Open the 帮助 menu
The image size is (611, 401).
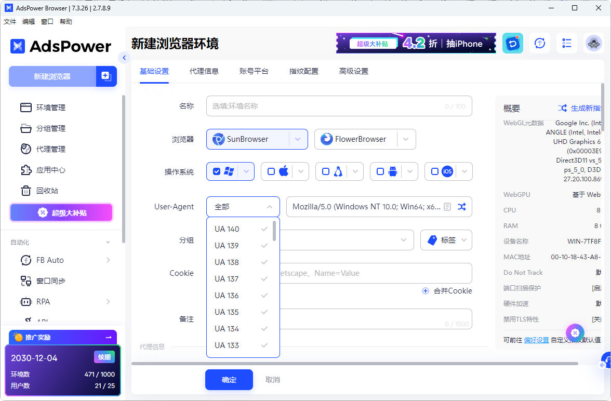66,21
